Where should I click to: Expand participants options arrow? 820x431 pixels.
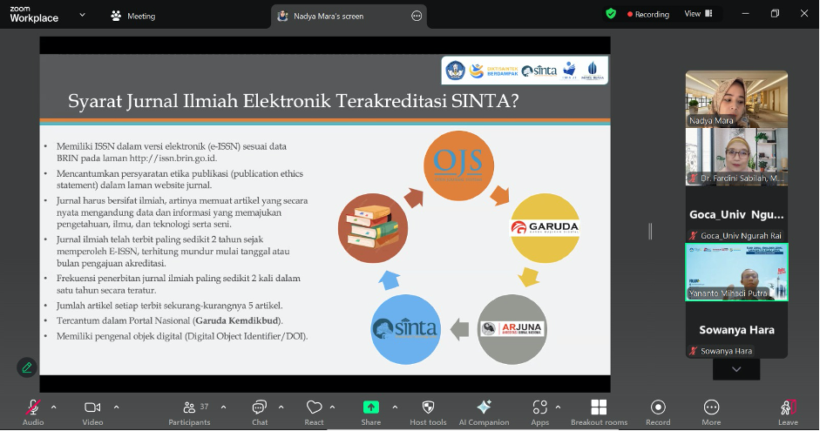click(223, 407)
